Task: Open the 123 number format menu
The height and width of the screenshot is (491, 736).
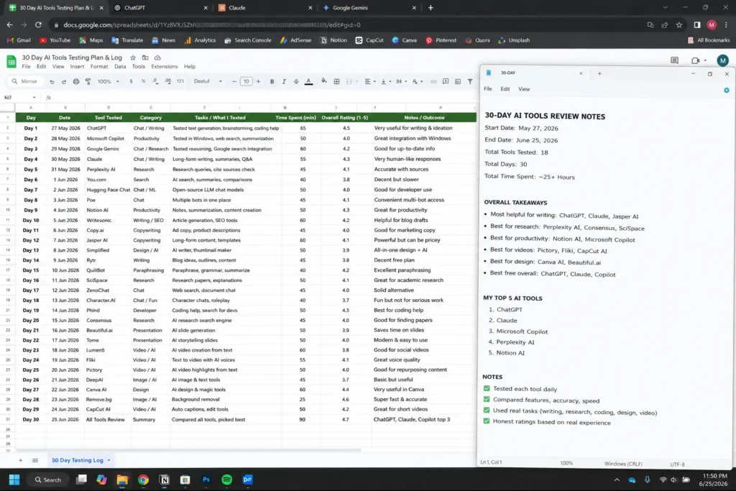Action: (x=180, y=82)
